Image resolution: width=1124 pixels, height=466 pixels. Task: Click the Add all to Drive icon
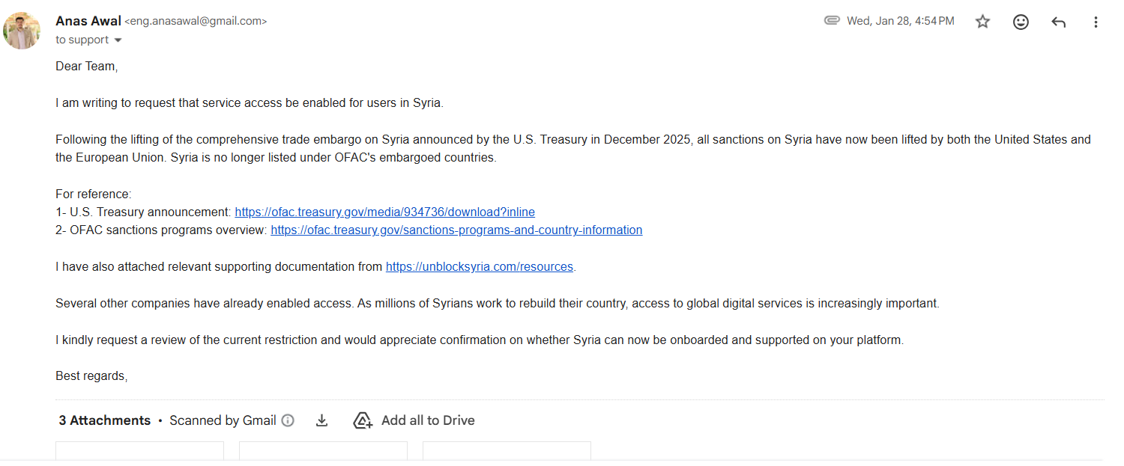[363, 420]
